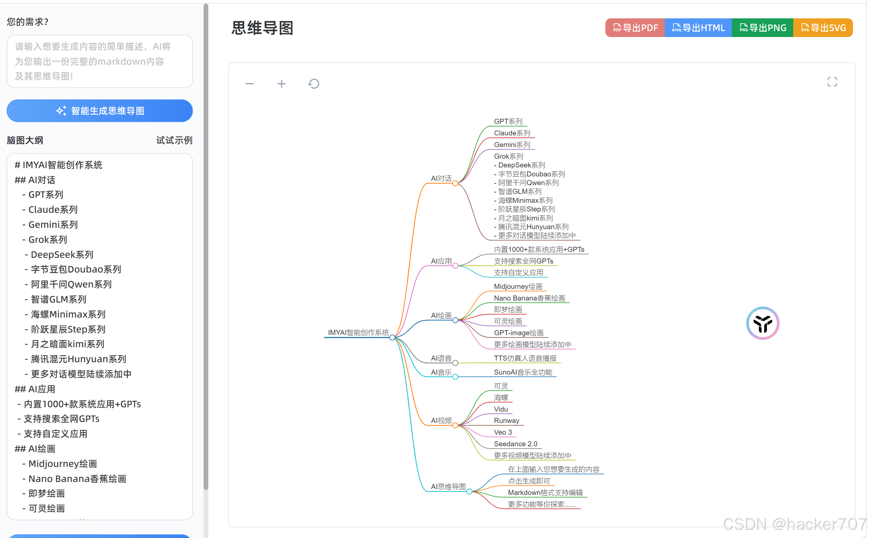
Task: Click the Nano Banana香蕉绘画 map node
Action: [529, 298]
